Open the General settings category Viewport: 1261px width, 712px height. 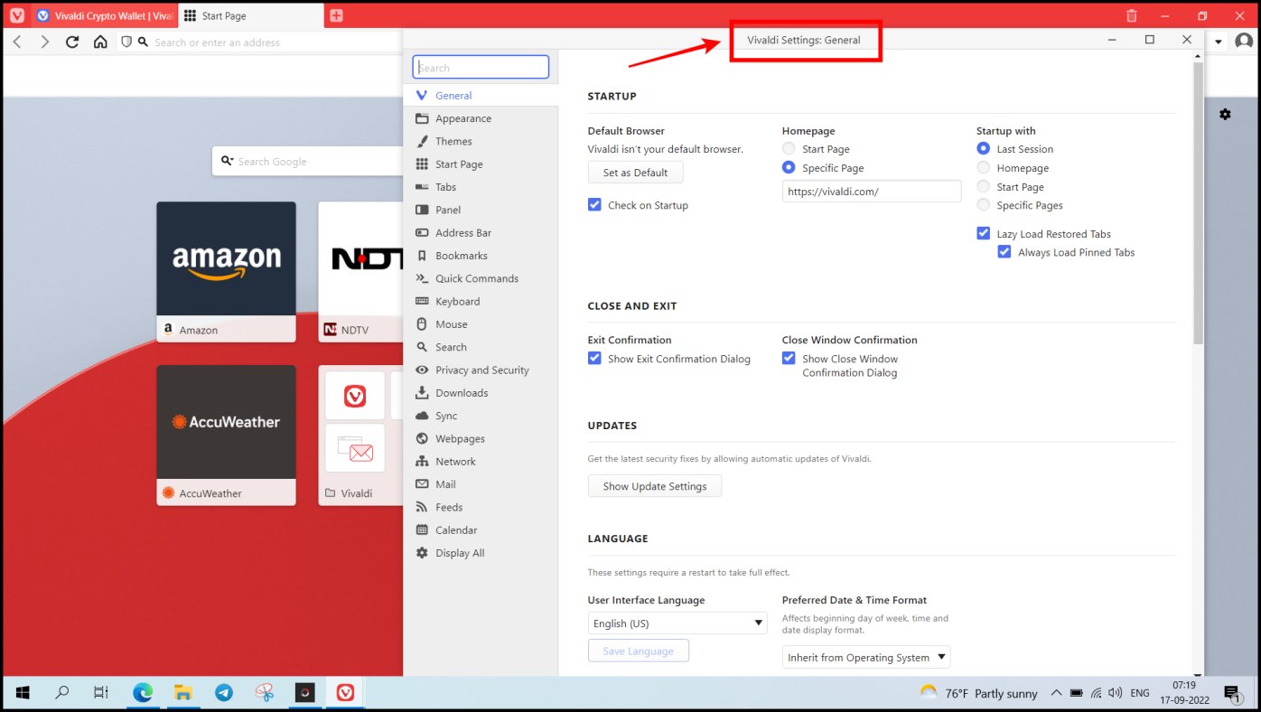tap(481, 96)
